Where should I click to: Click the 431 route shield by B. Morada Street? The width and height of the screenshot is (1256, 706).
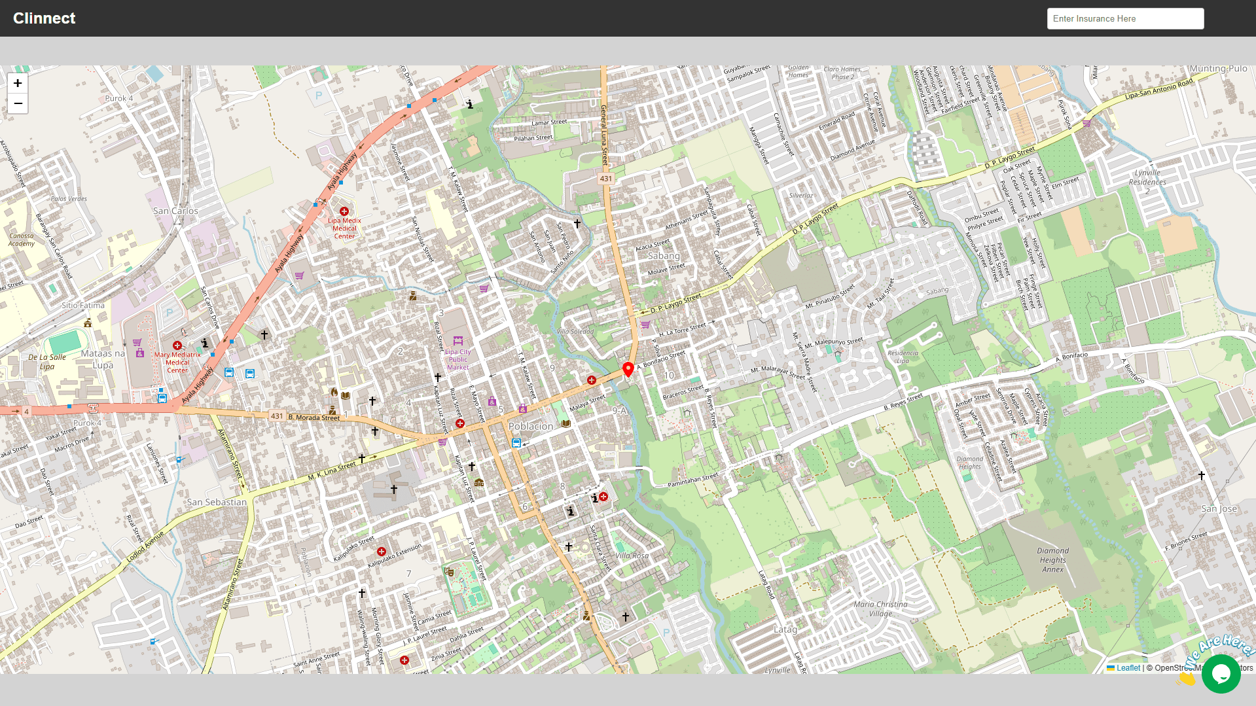point(277,416)
